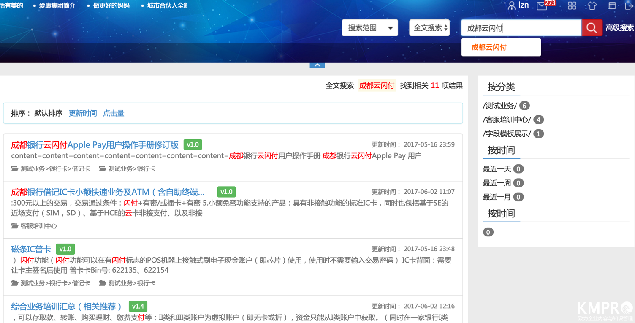Click update time 2017-05-16 23:59

(429, 144)
